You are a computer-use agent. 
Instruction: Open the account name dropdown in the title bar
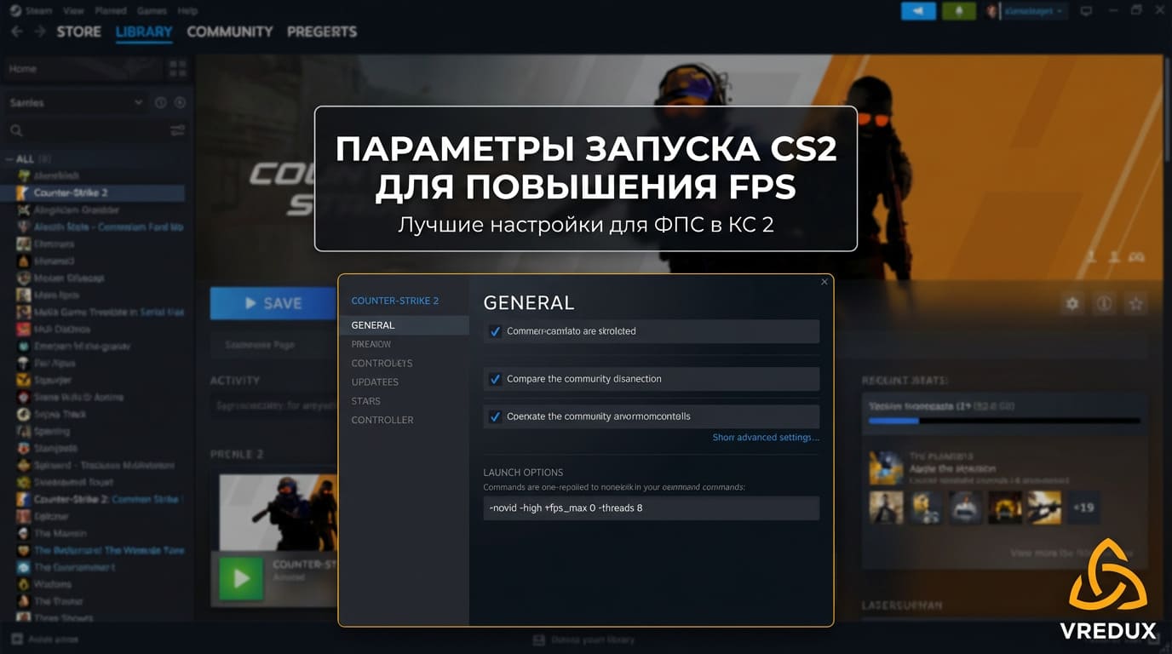pos(1030,10)
